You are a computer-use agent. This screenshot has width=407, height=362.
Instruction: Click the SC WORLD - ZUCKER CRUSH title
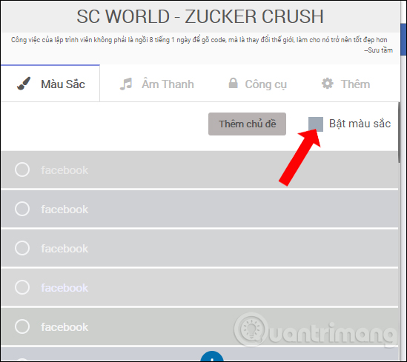(200, 16)
